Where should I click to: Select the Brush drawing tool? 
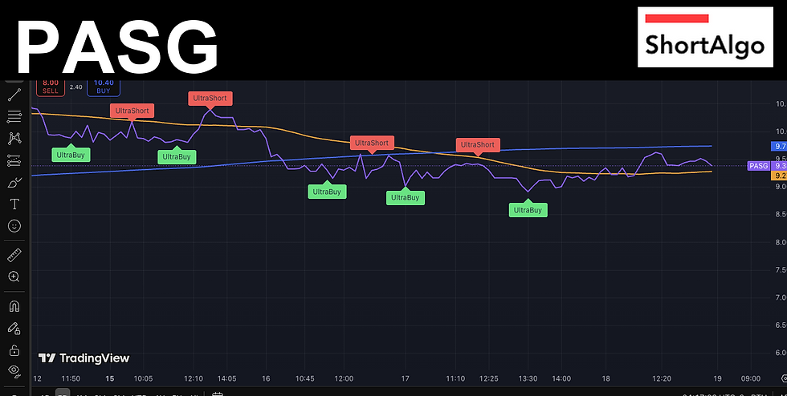click(x=14, y=183)
